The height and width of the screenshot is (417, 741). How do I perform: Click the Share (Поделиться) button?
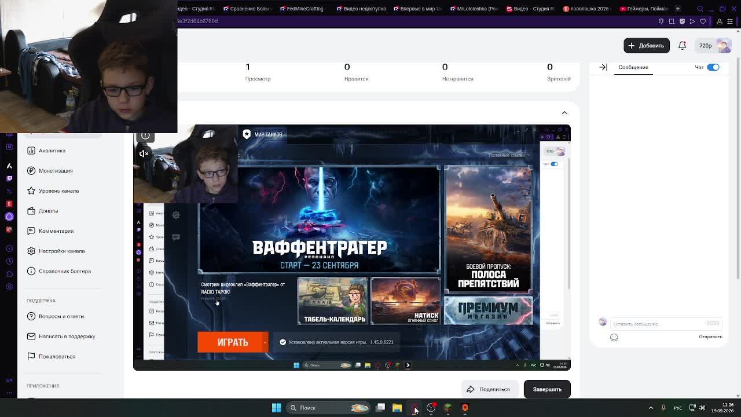click(489, 389)
